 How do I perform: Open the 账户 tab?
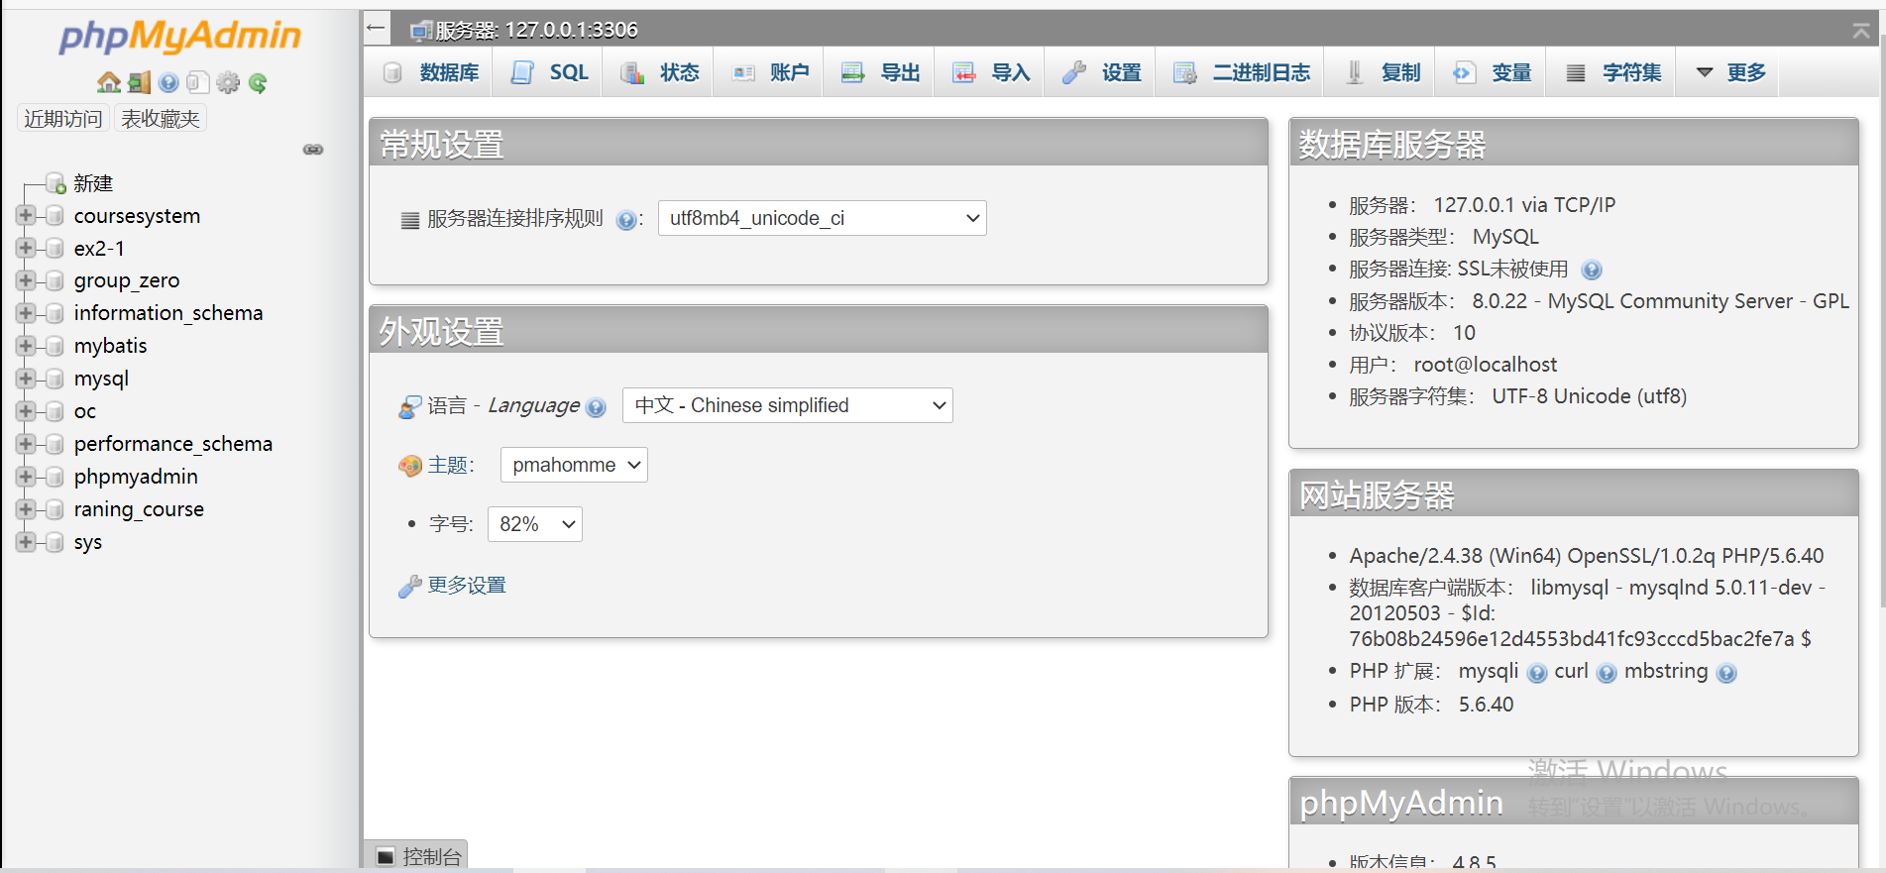tap(770, 72)
